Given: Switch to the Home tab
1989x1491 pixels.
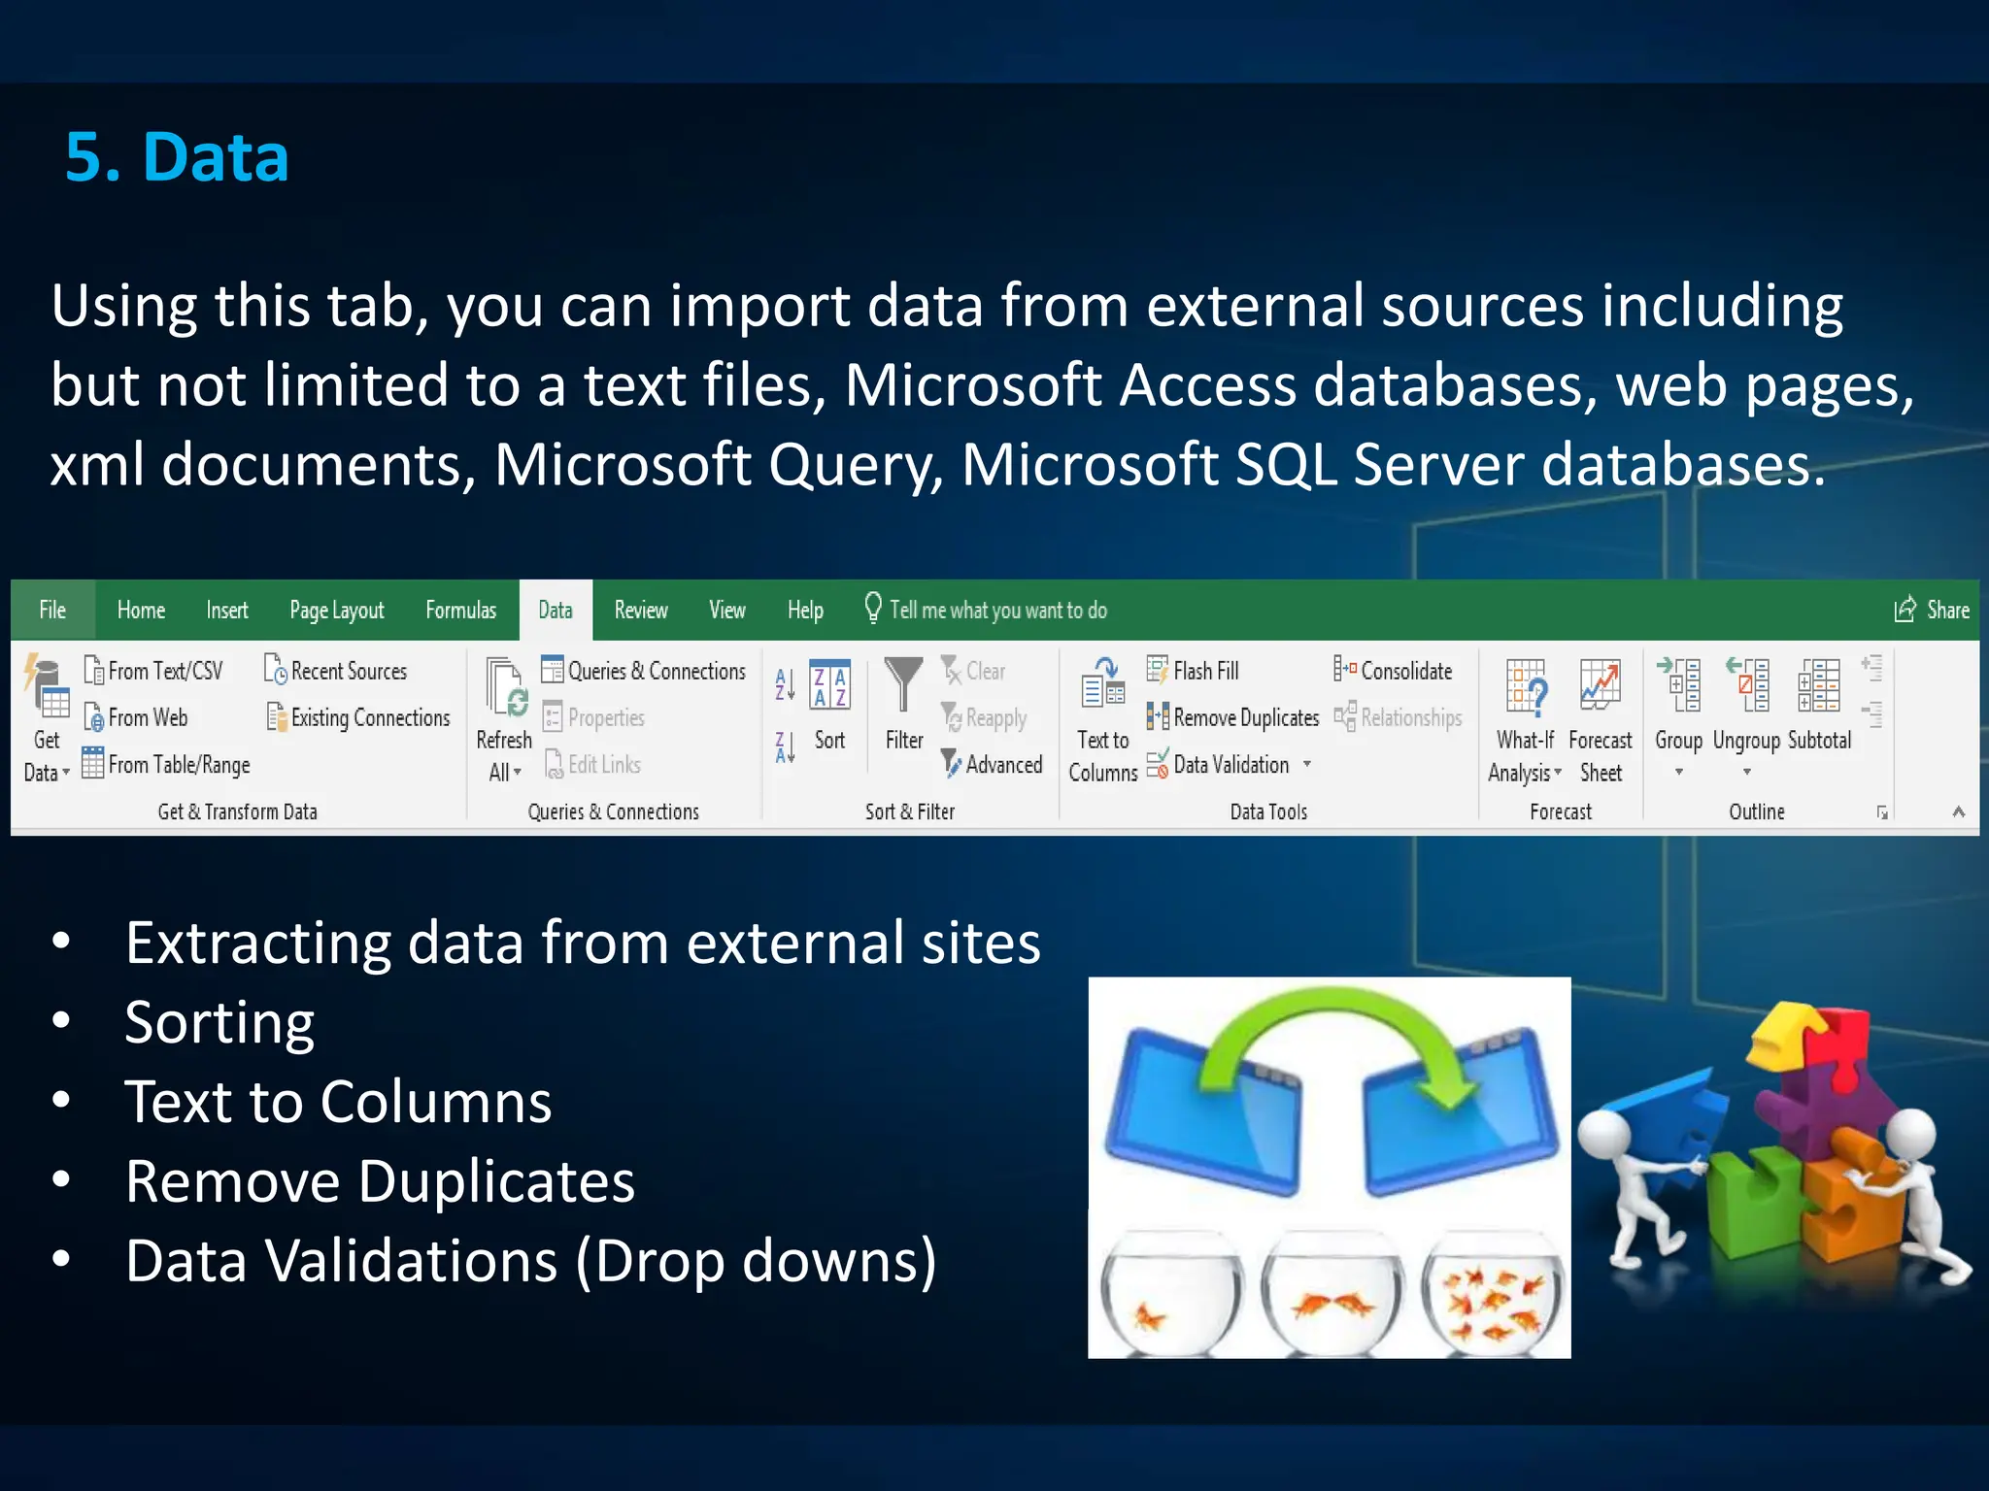Looking at the screenshot, I should tap(141, 610).
